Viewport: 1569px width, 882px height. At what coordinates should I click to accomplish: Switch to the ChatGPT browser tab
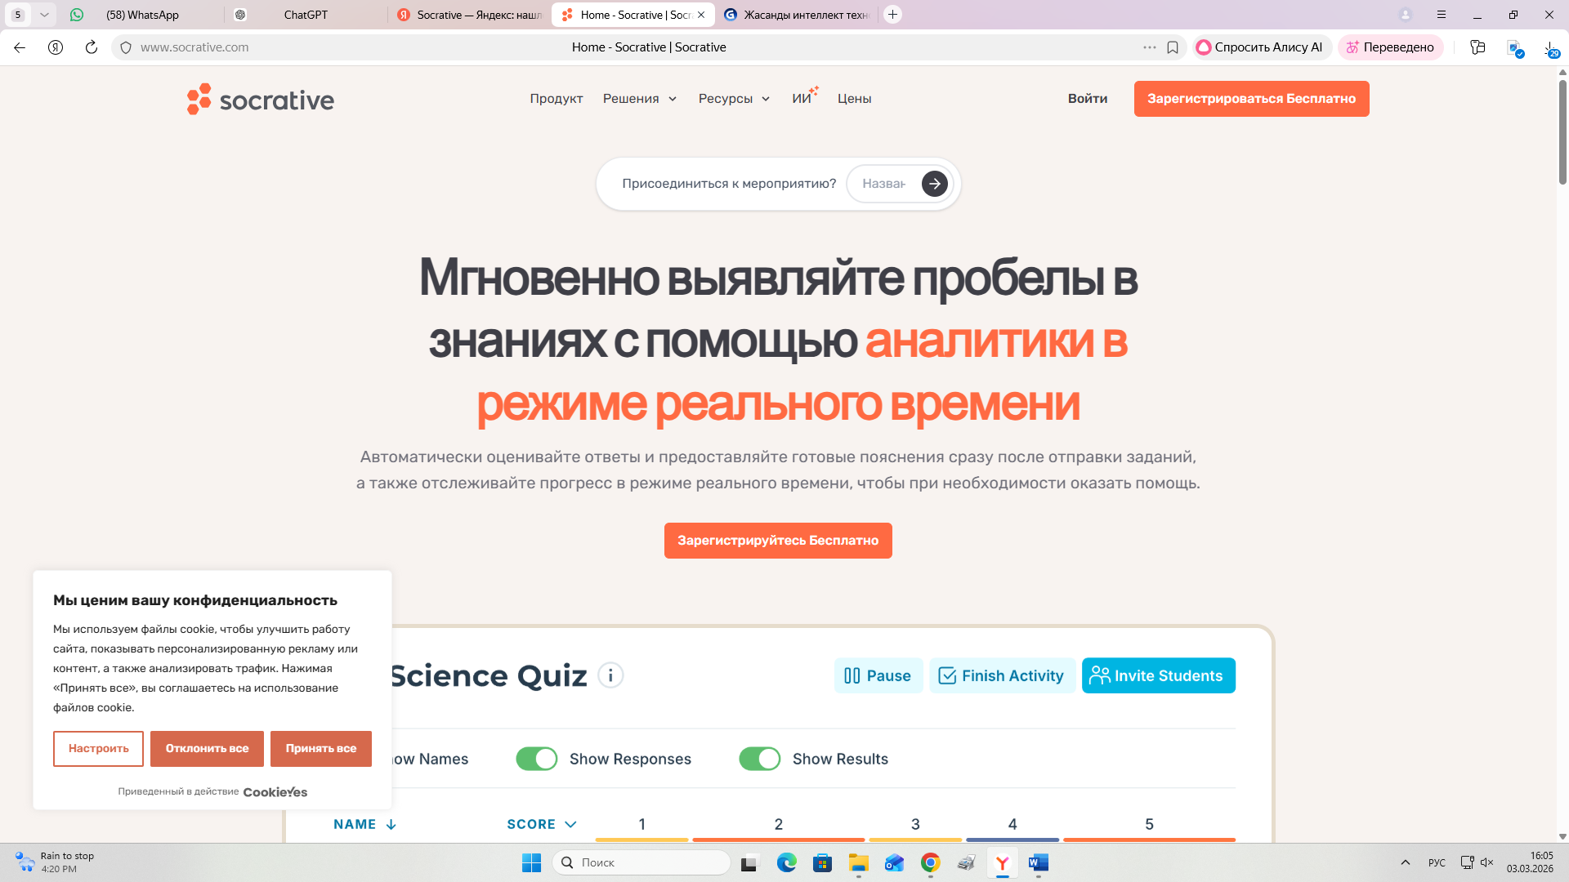pos(306,15)
